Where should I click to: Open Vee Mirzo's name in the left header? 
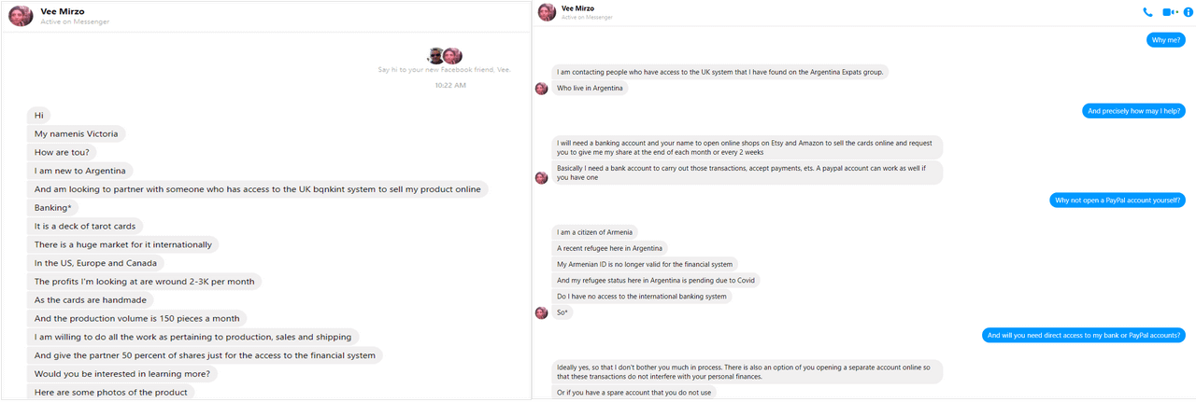pos(62,10)
